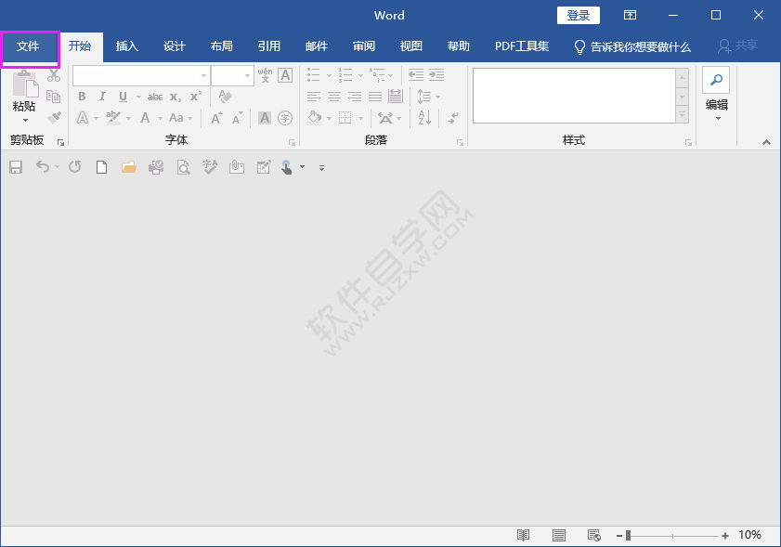The height and width of the screenshot is (547, 781).
Task: Click the Copy icon in the clipboard group
Action: (53, 97)
